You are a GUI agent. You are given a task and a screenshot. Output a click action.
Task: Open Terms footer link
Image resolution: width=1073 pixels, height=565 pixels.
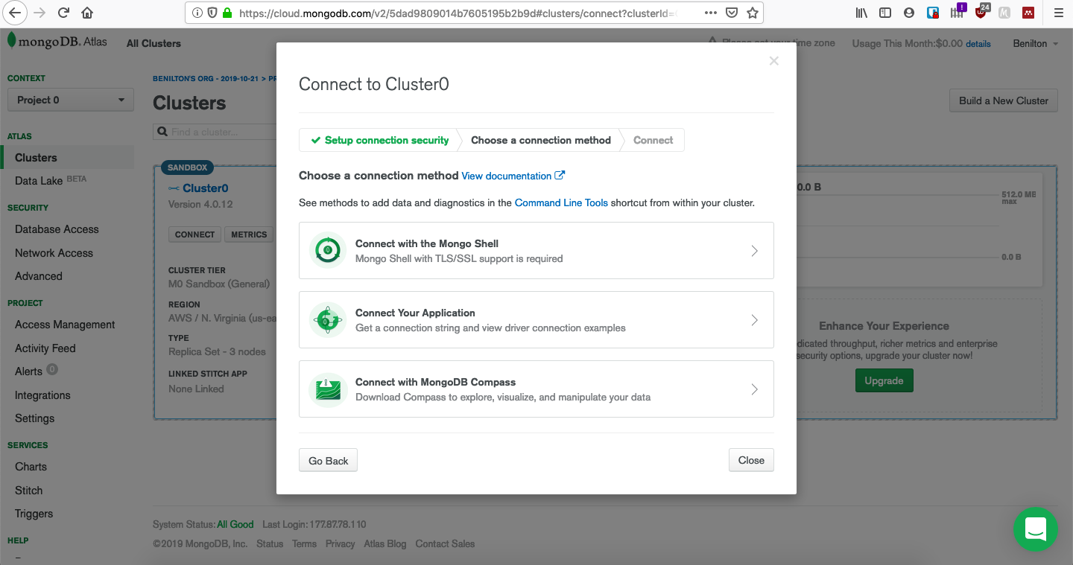coord(304,544)
